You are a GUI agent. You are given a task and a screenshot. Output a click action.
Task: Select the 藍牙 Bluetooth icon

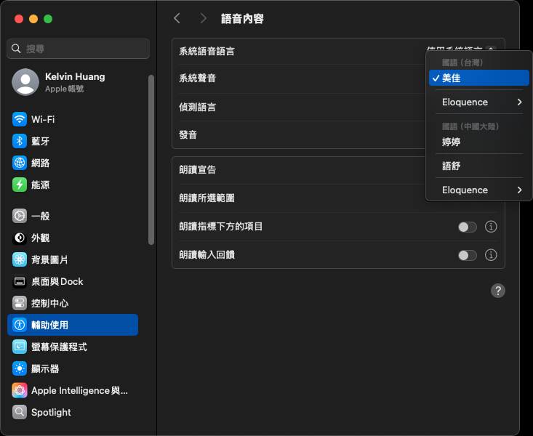point(20,141)
